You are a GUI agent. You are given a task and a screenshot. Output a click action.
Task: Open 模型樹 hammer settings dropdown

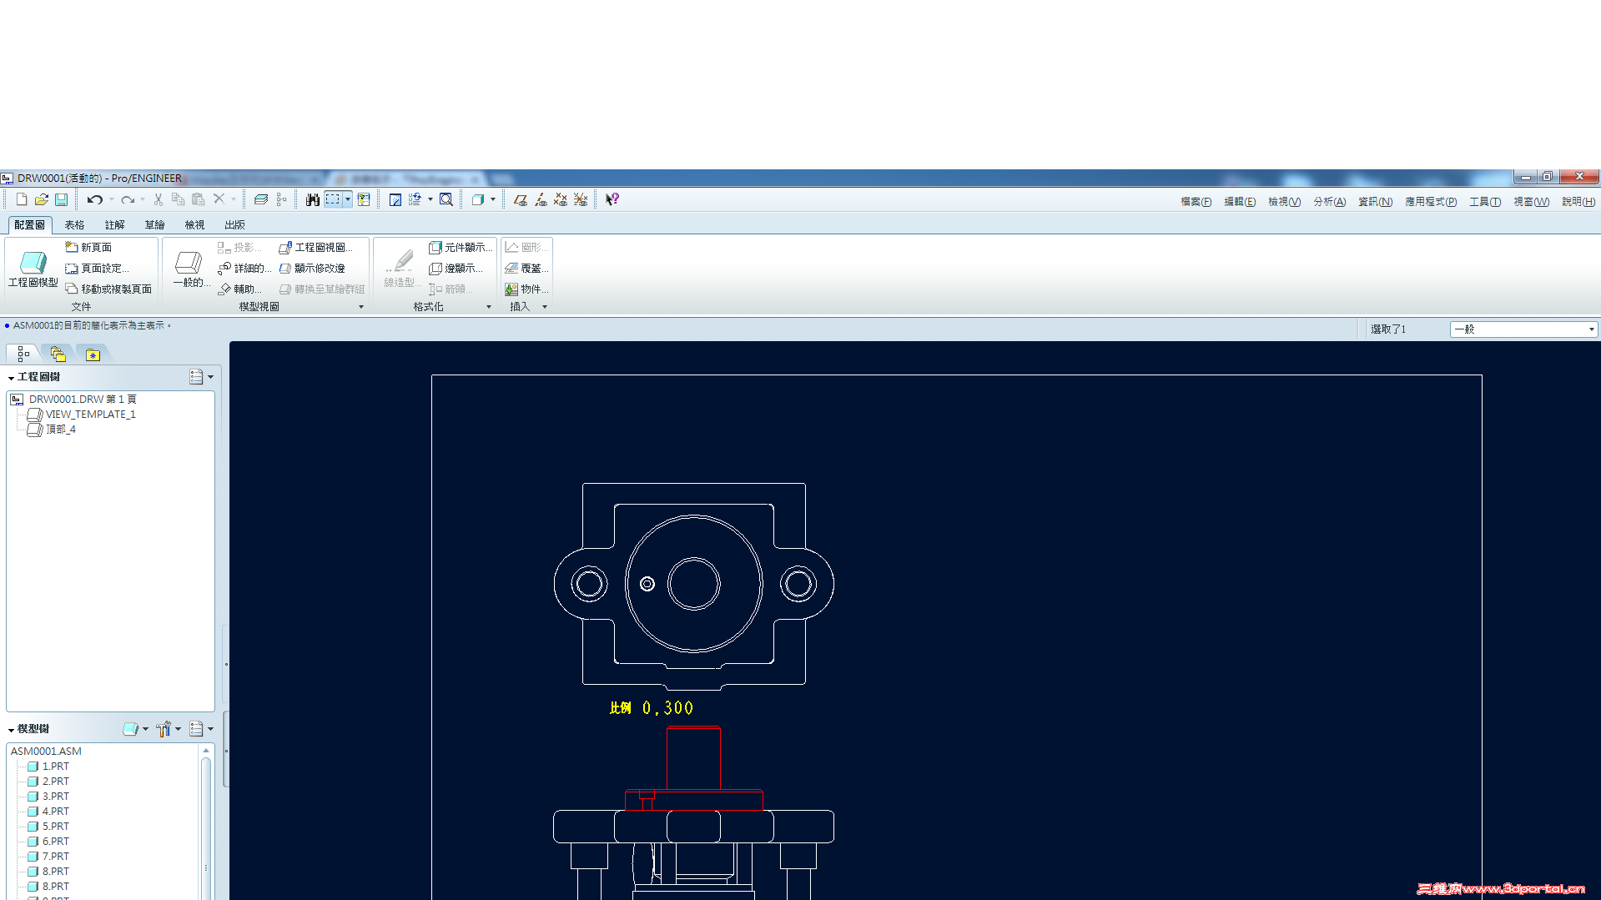click(168, 729)
